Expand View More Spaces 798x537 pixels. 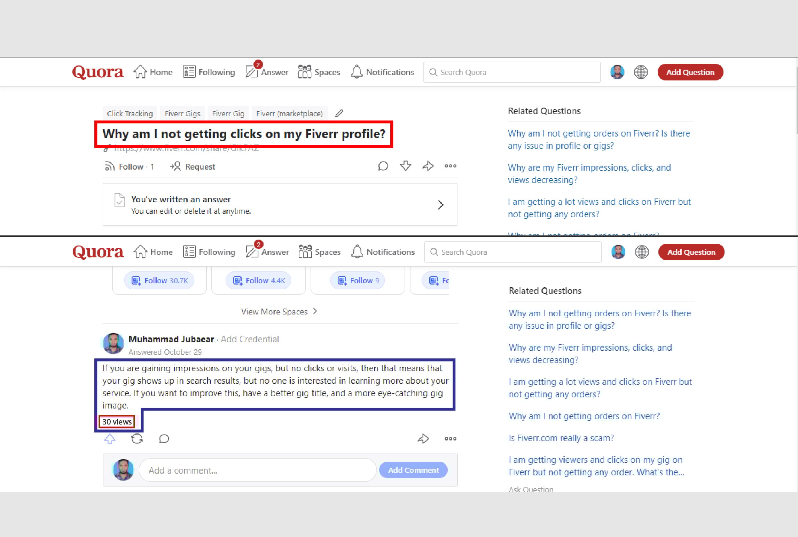279,311
